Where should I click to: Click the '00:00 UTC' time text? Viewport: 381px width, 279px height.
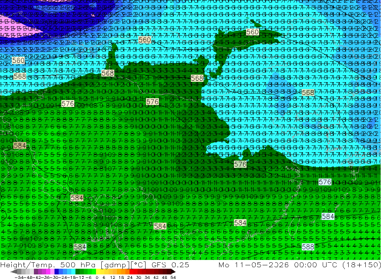tap(315, 265)
